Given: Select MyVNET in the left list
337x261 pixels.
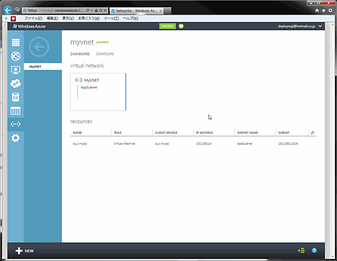Looking at the screenshot, I should [x=43, y=67].
